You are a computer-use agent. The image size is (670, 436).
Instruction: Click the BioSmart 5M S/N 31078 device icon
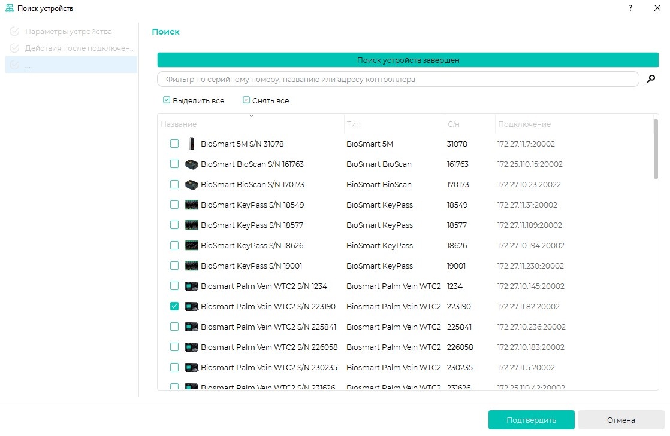click(191, 144)
